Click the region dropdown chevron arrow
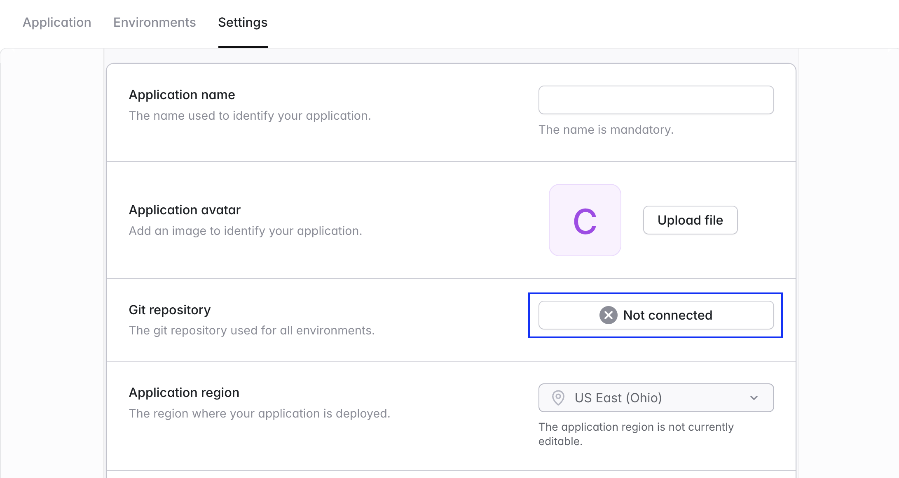 click(754, 398)
